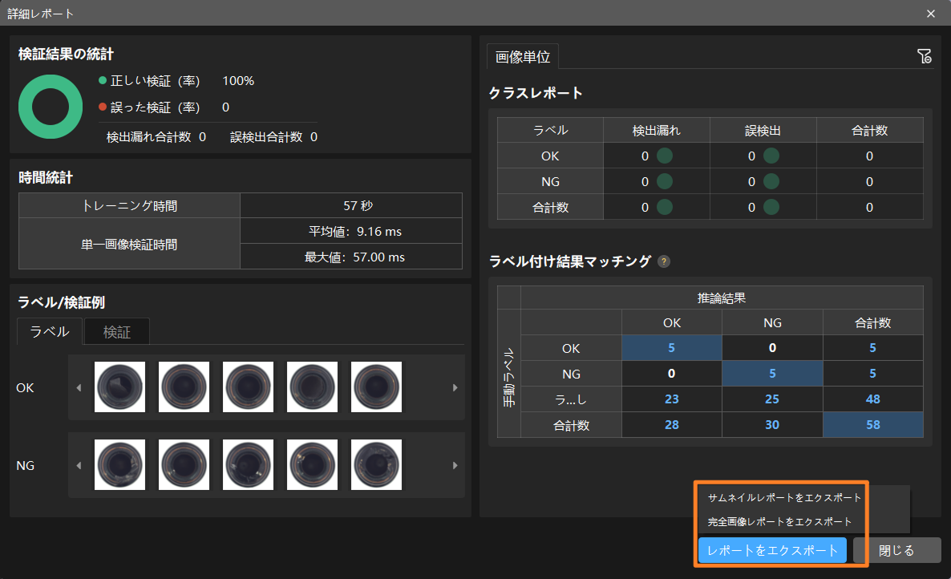Image resolution: width=951 pixels, height=579 pixels.
Task: Select matching cell NG row, NG column
Action: 772,374
